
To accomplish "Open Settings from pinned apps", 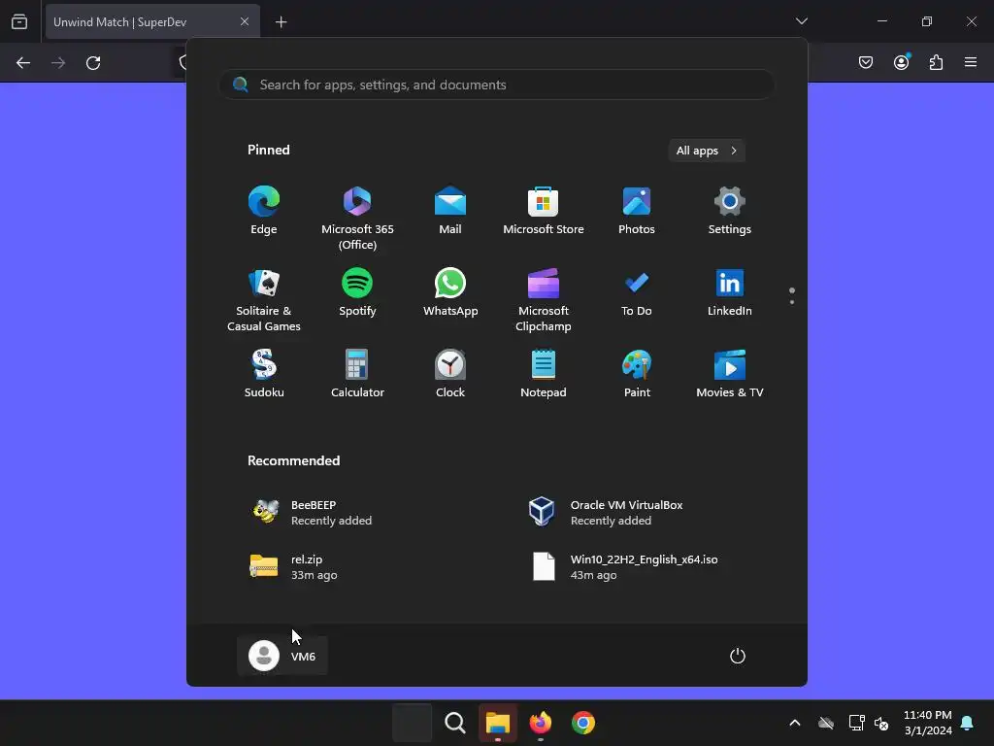I will (730, 211).
